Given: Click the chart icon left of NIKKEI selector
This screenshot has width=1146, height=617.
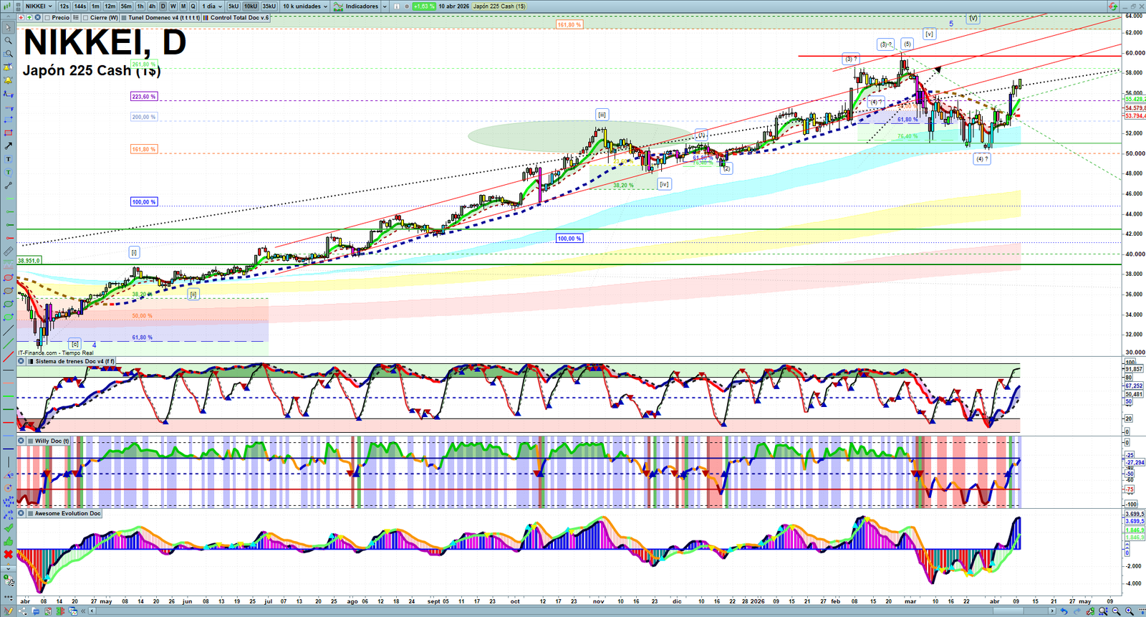Looking at the screenshot, I should pos(8,6).
